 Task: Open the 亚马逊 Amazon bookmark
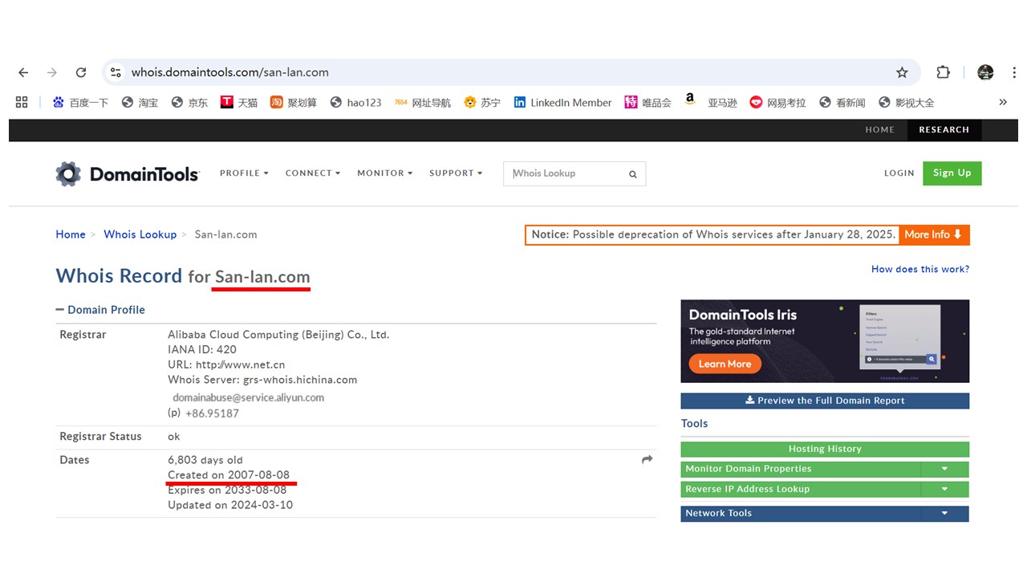click(710, 102)
